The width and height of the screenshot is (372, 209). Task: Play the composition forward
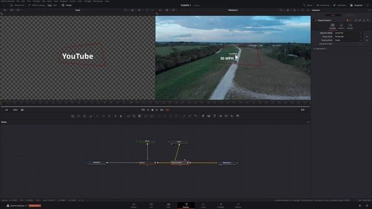point(157,110)
